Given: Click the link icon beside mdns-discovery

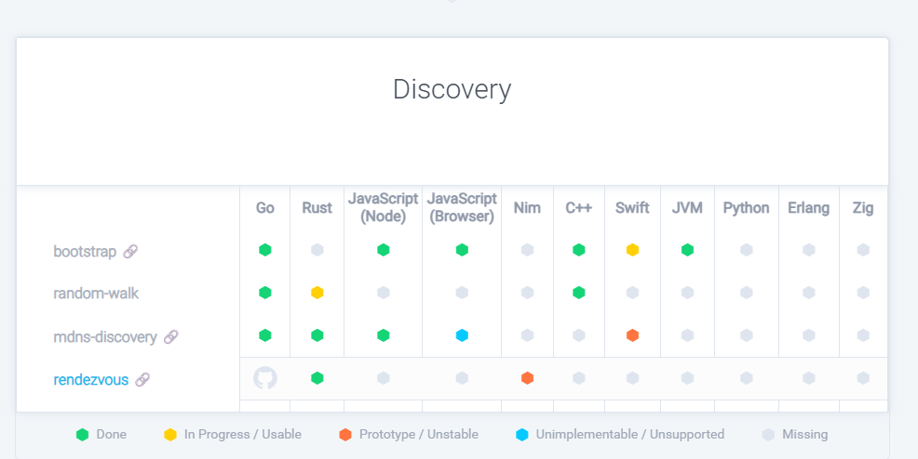Looking at the screenshot, I should click(170, 336).
